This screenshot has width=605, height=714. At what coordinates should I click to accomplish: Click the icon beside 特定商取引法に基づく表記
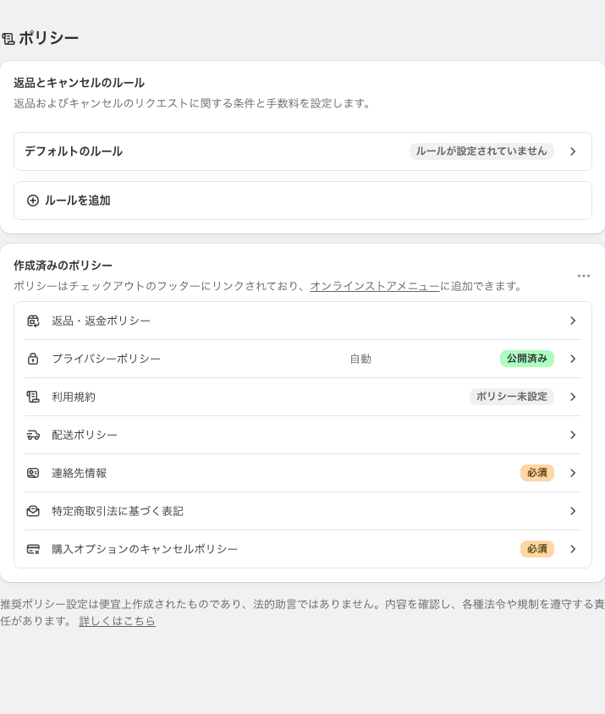(33, 511)
